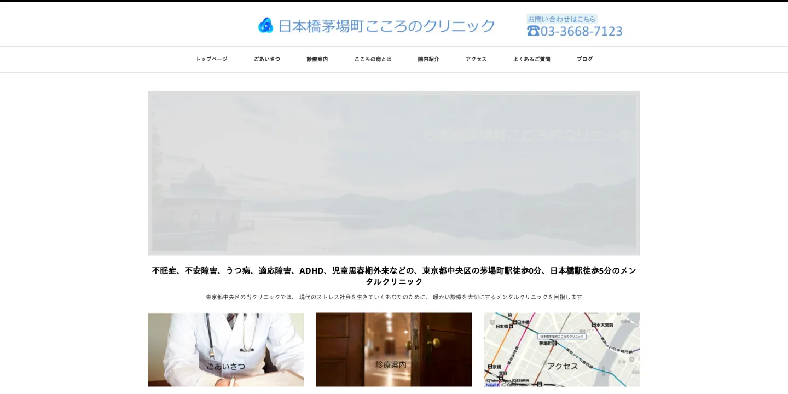Click the ごあいさつ doctor photo tile
The width and height of the screenshot is (788, 394).
225,350
